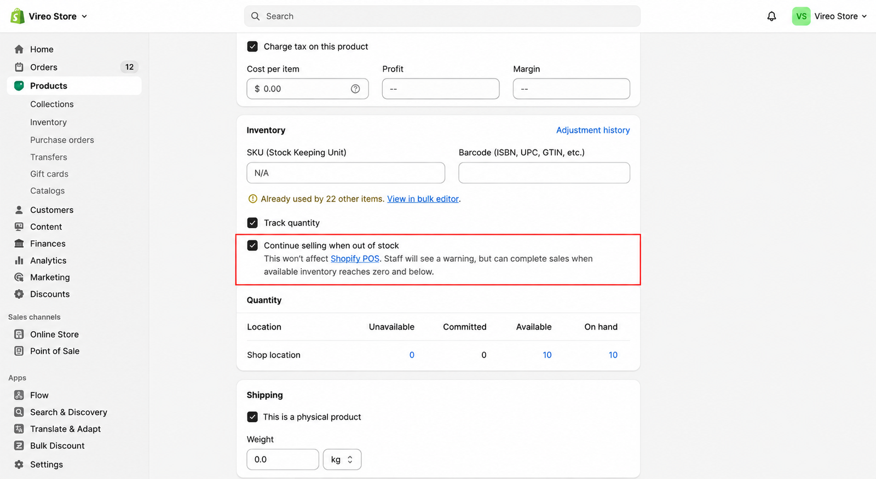Toggle Continue selling when out of stock
Image resolution: width=876 pixels, height=479 pixels.
point(252,245)
